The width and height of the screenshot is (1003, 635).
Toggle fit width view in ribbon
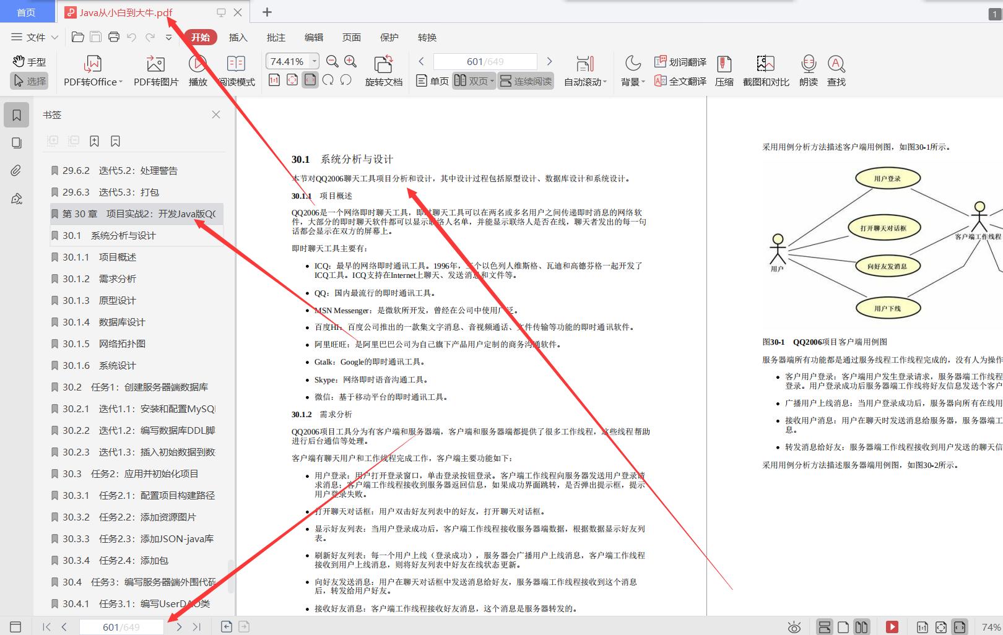310,80
